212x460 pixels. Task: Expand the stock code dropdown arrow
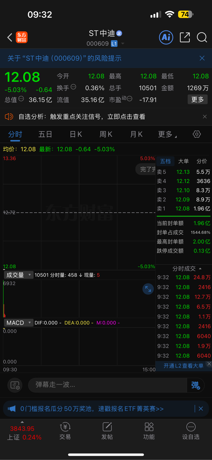(x=123, y=44)
